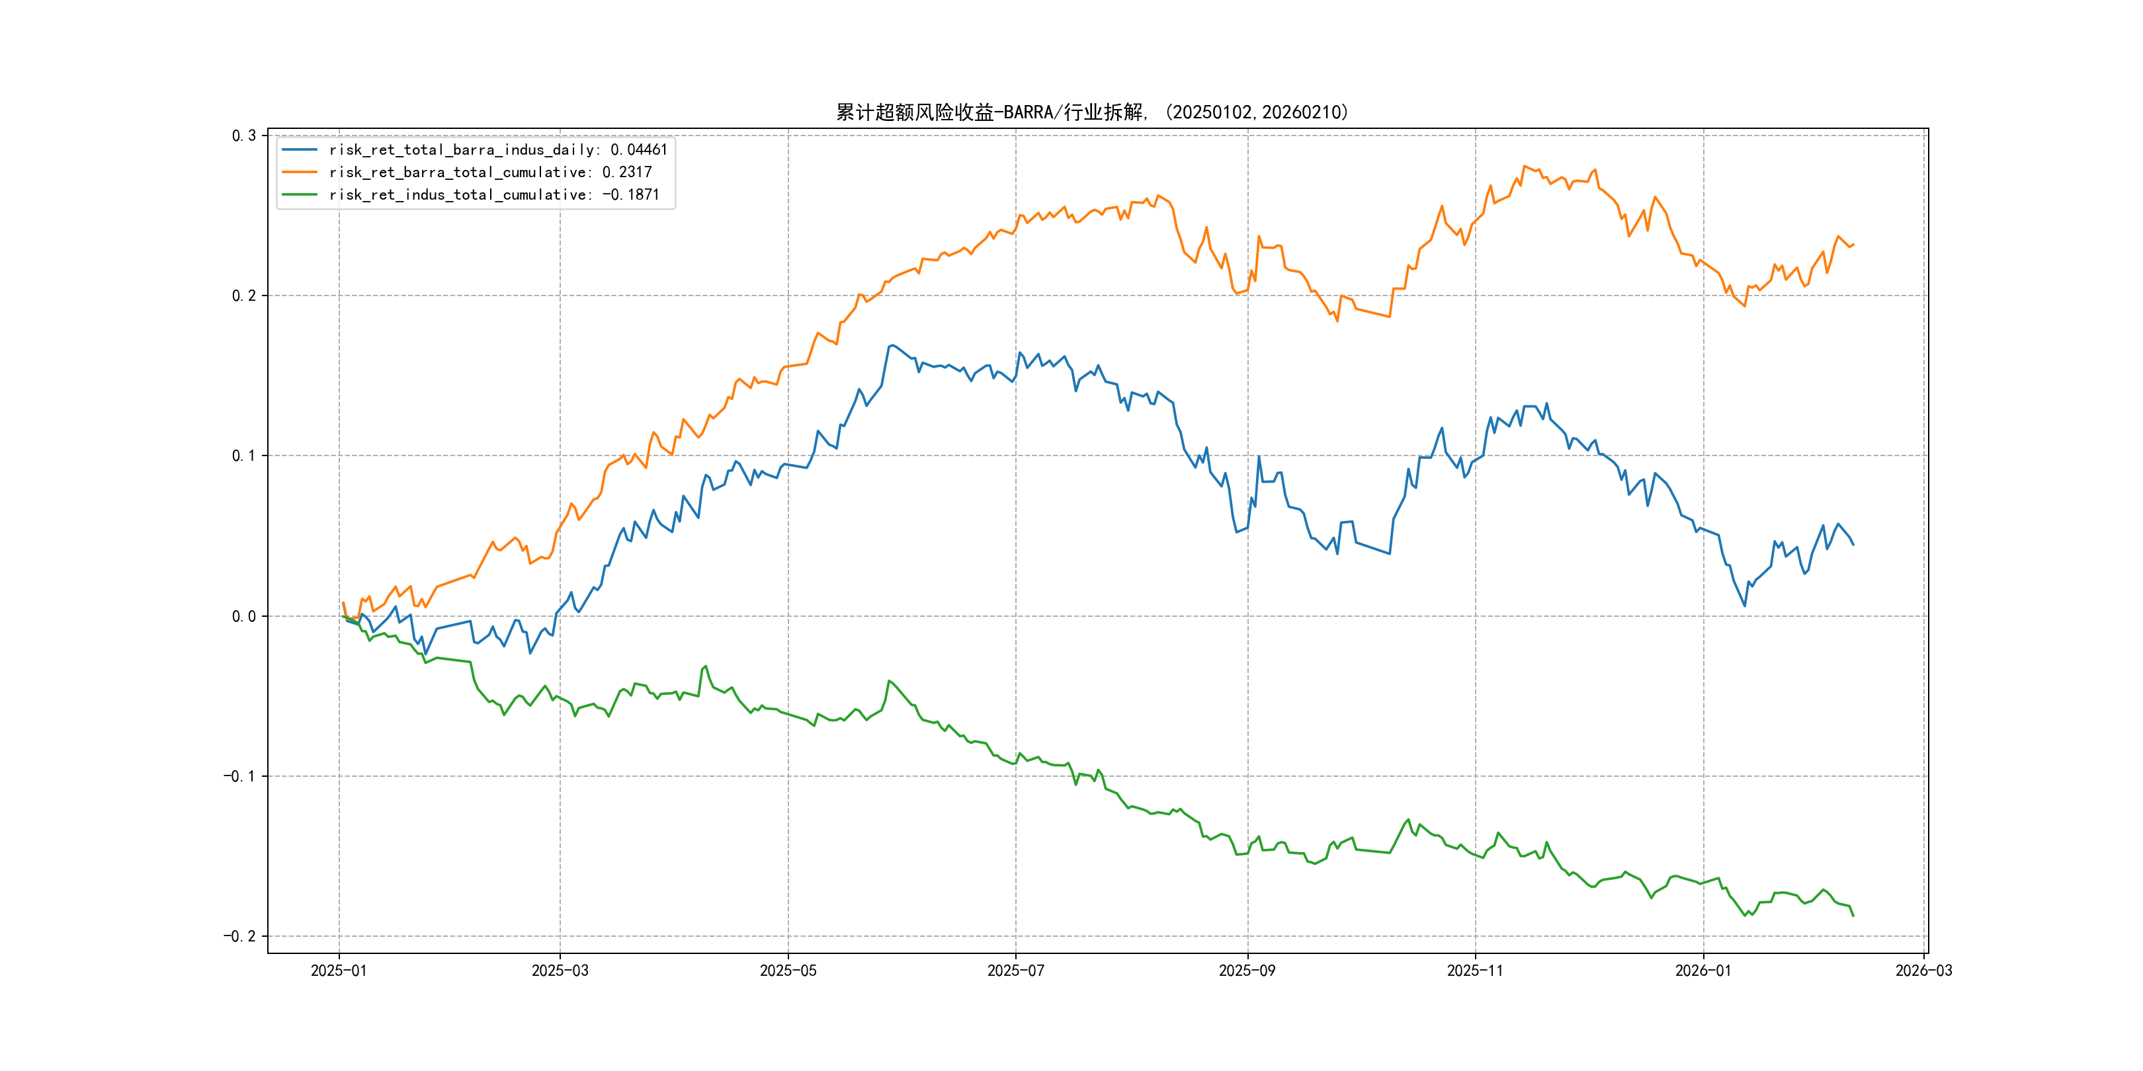
Task: Select legend entry risk_ret_indus_total_cumulative
Action: [493, 194]
